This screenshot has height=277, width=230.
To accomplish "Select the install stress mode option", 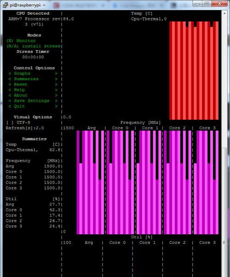I will pos(34,46).
